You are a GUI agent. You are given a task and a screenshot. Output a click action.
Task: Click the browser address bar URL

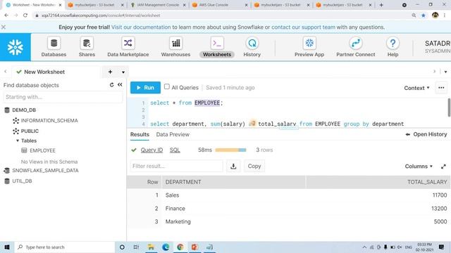pyautogui.click(x=101, y=15)
